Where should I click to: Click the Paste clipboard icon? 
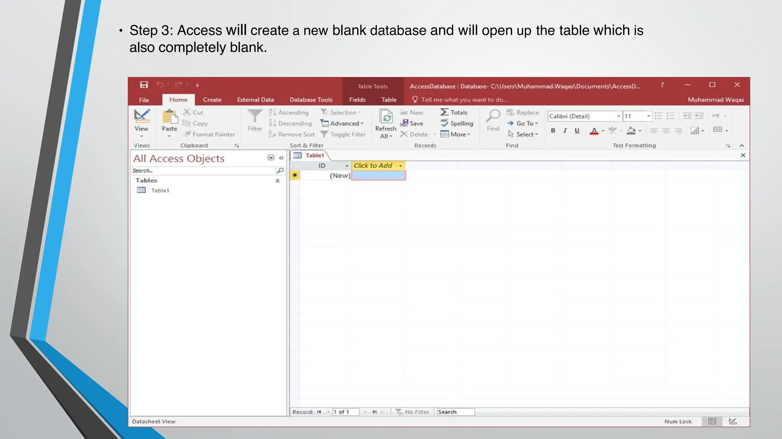click(x=170, y=117)
